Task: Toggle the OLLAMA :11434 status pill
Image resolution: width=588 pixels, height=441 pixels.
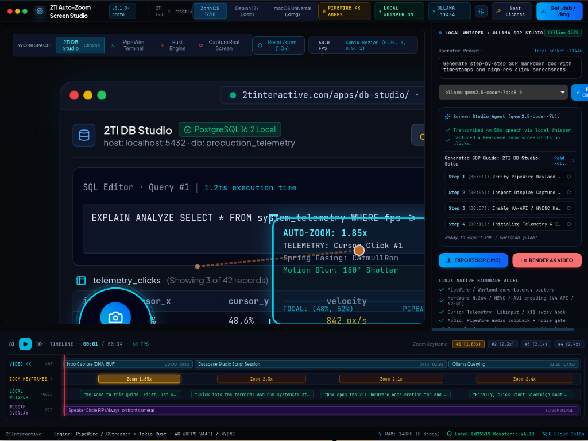Action: 449,11
